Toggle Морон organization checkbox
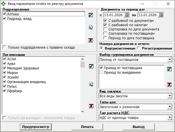175x132 pixels. (4, 73)
